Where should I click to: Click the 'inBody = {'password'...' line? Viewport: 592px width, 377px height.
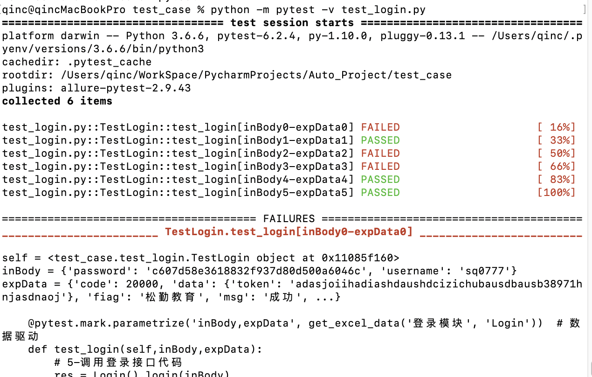[x=260, y=271]
